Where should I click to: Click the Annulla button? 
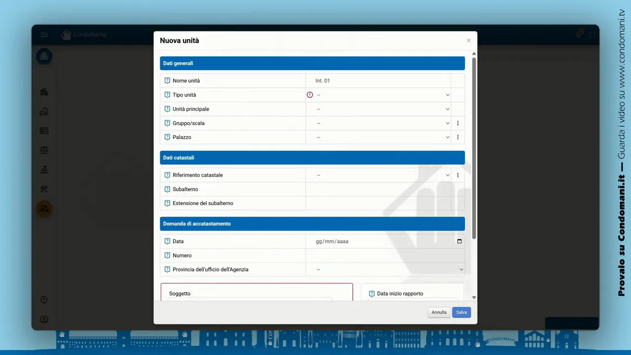(439, 312)
